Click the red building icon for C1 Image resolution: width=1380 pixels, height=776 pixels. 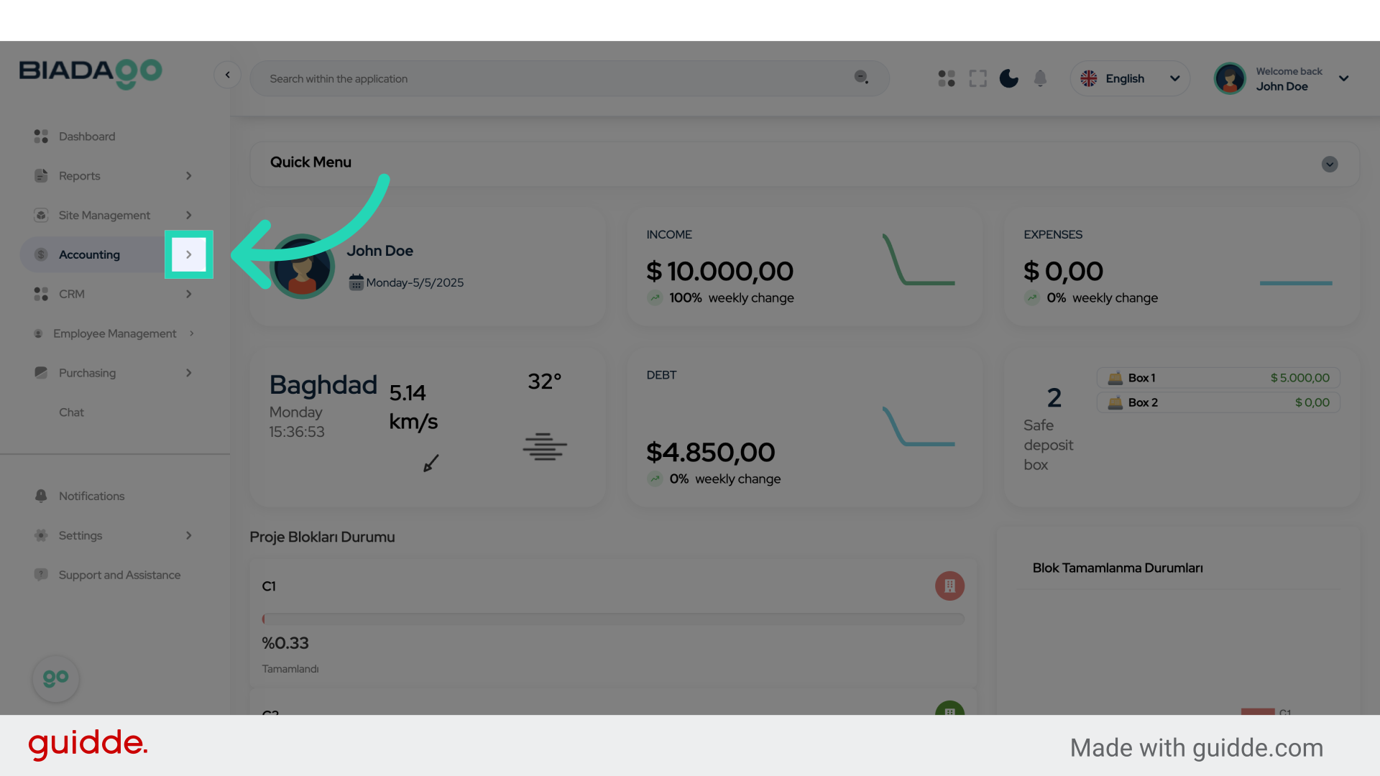949,586
